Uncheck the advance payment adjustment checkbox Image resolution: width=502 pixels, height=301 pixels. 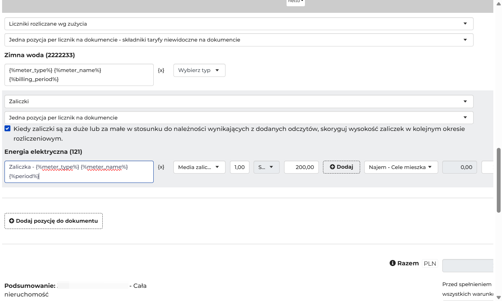(7, 129)
